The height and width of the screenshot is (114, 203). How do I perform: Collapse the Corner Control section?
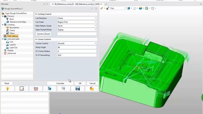[x=36, y=39]
